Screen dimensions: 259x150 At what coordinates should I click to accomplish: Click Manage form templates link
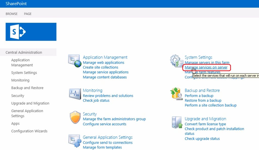tap(102, 147)
